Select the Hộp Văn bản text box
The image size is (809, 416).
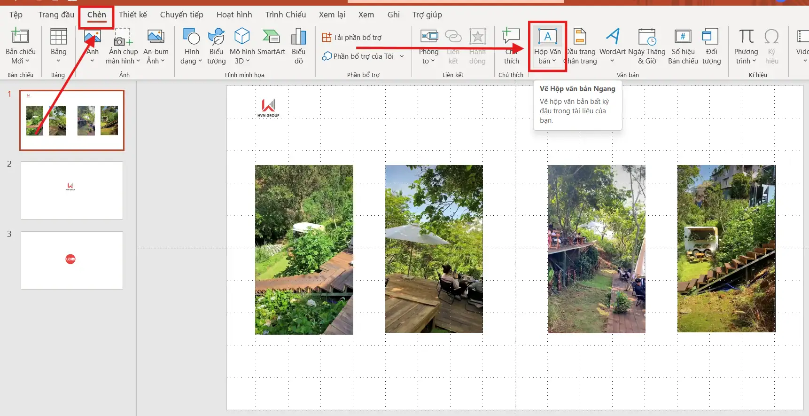[547, 46]
